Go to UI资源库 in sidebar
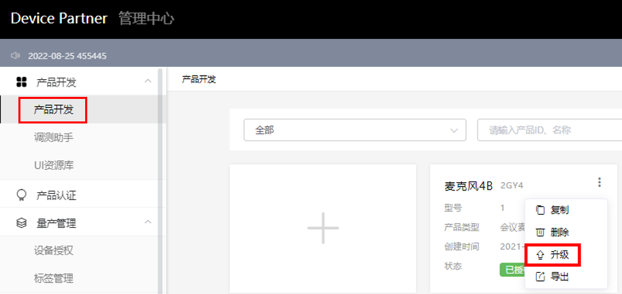The width and height of the screenshot is (622, 294). coord(53,164)
